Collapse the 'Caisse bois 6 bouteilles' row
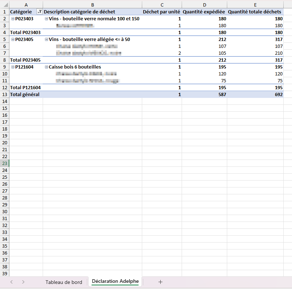The image size is (292, 289). coord(46,67)
